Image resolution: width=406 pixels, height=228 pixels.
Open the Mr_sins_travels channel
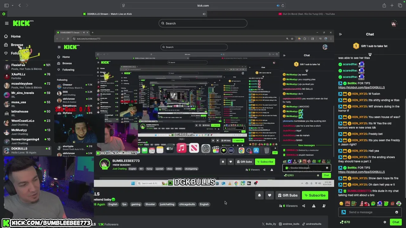[x=27, y=95]
